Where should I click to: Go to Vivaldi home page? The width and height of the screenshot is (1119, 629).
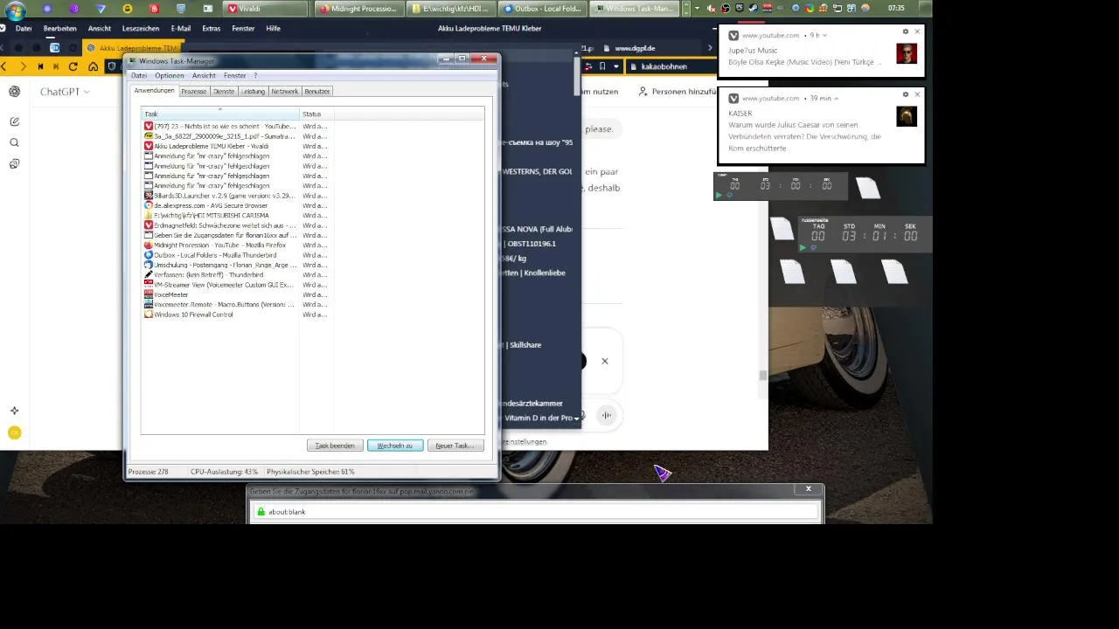click(93, 66)
